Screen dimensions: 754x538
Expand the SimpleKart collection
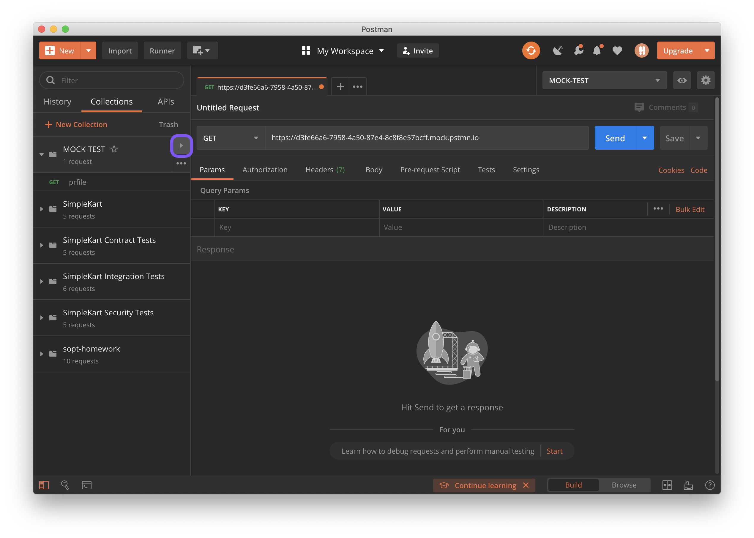pos(42,209)
